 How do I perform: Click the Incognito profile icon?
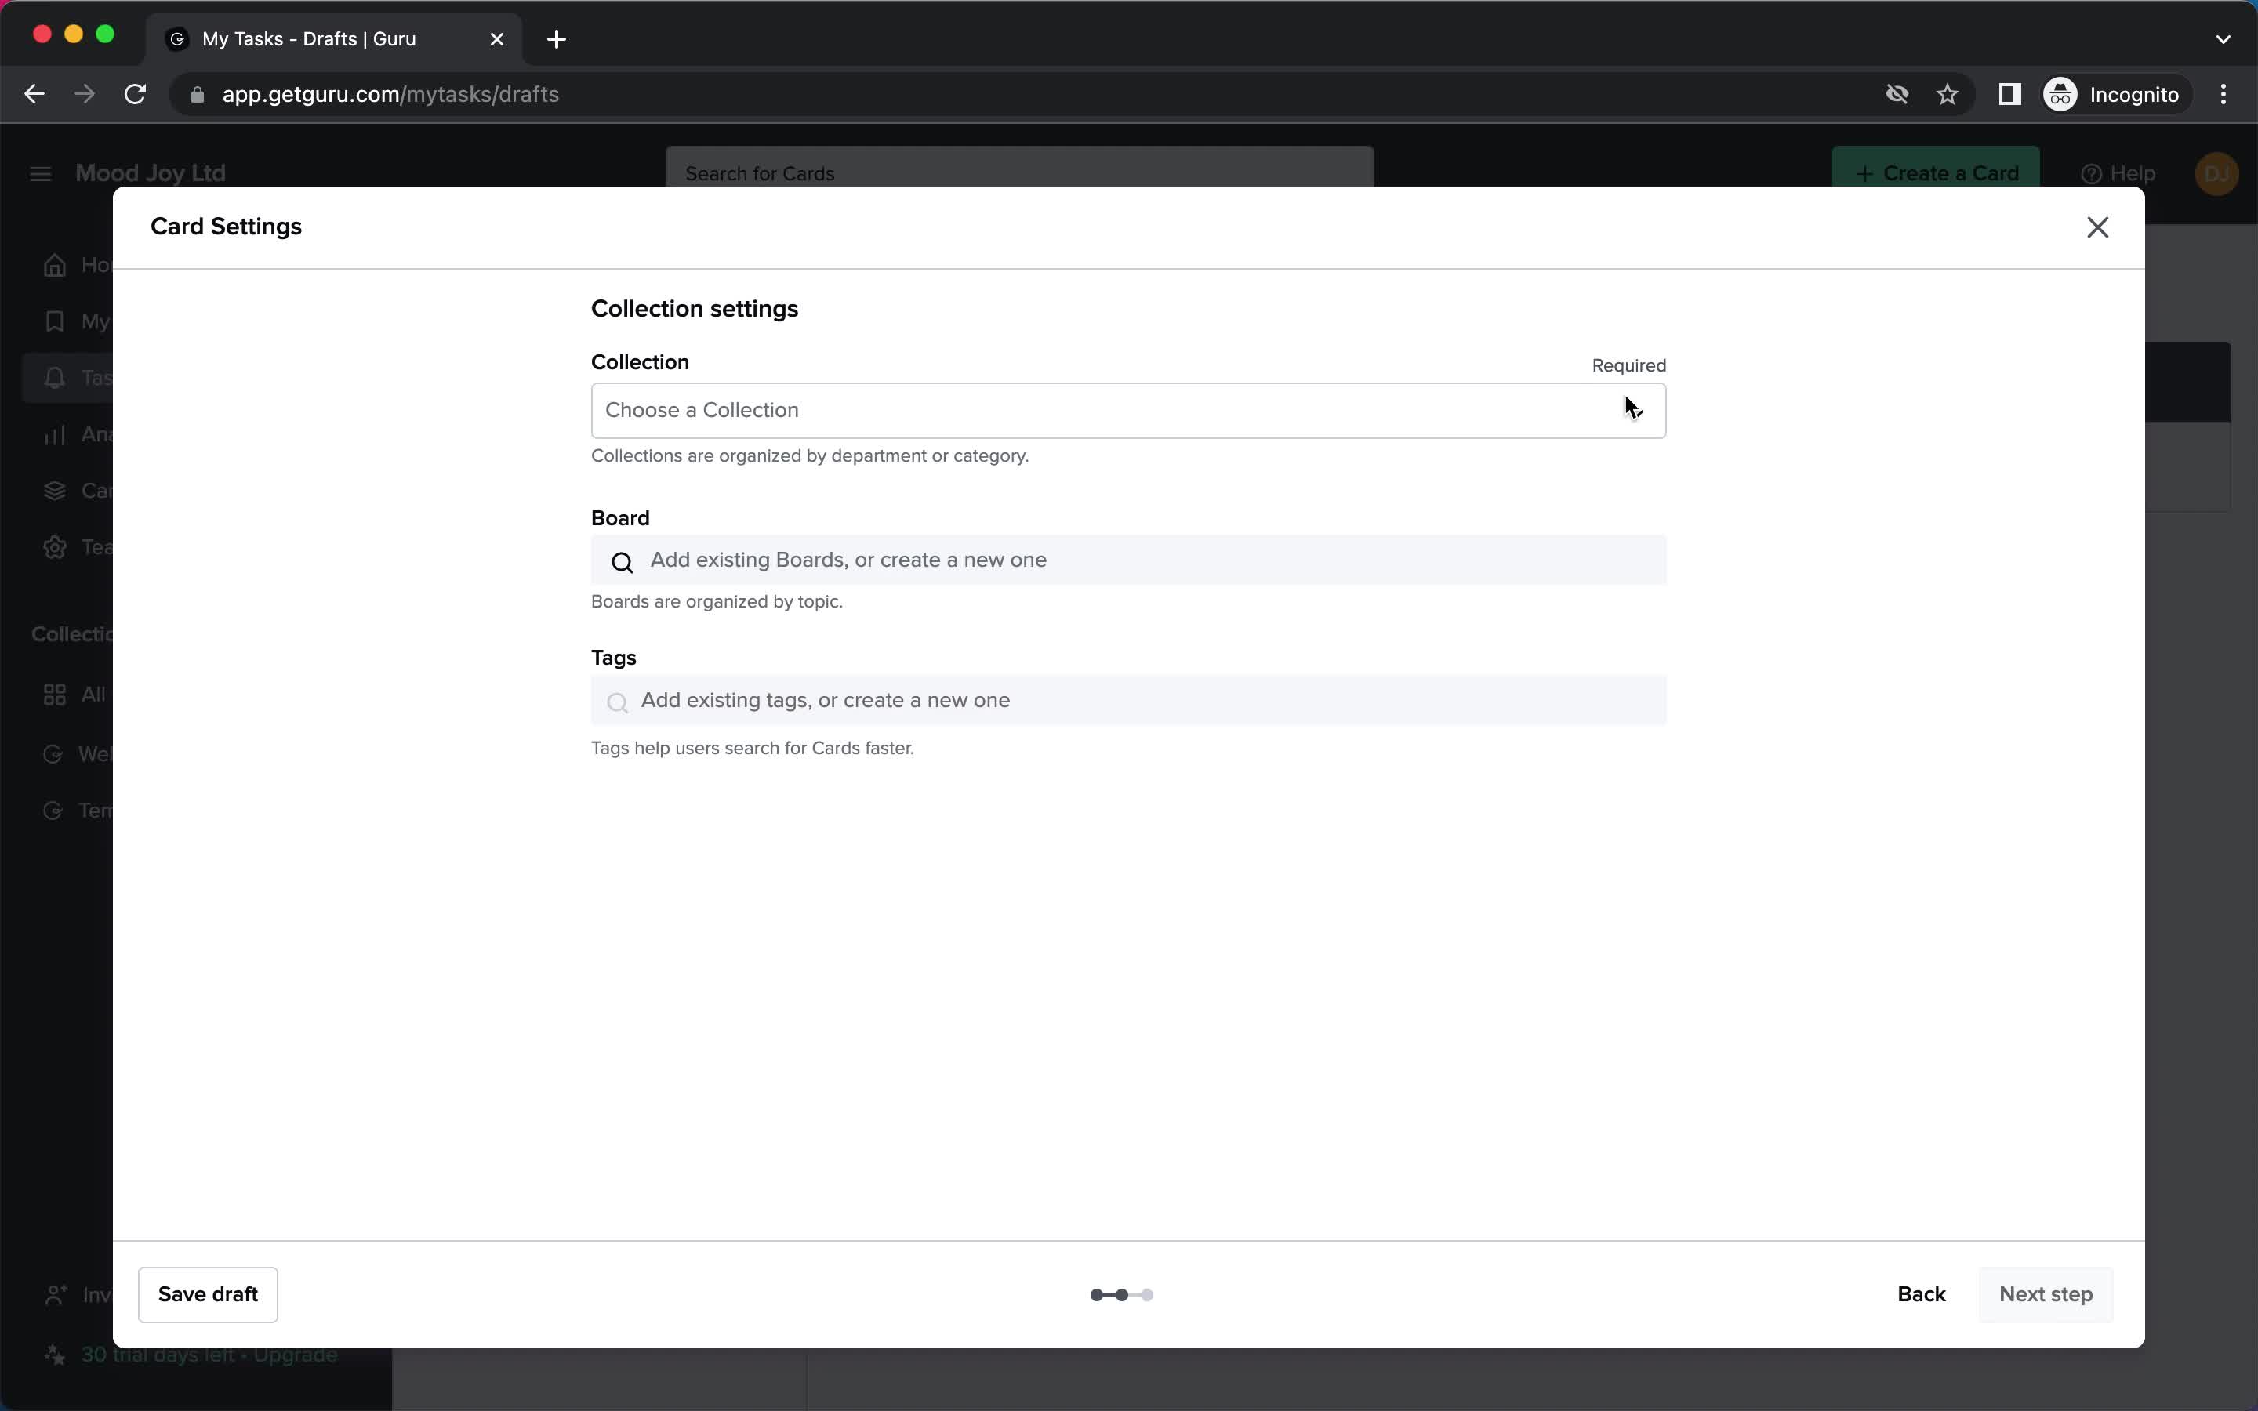click(x=2060, y=94)
